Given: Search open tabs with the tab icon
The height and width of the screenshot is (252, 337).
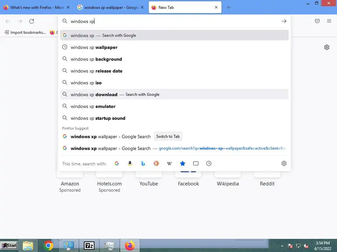Looking at the screenshot, I should click(x=195, y=163).
